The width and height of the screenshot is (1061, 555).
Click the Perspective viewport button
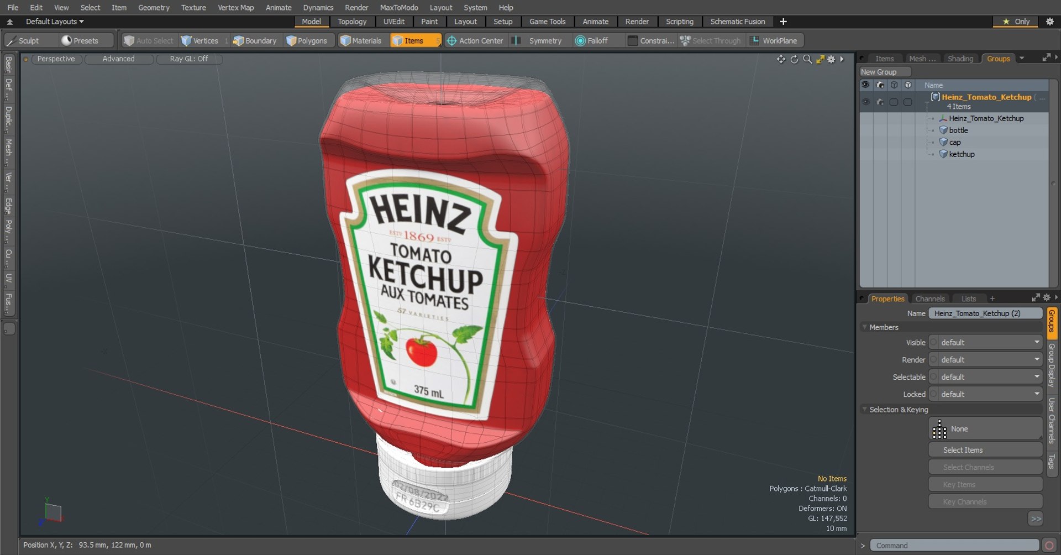pyautogui.click(x=56, y=59)
